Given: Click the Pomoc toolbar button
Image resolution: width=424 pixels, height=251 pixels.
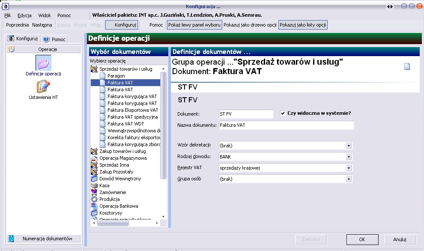Looking at the screenshot, I should [x=156, y=25].
